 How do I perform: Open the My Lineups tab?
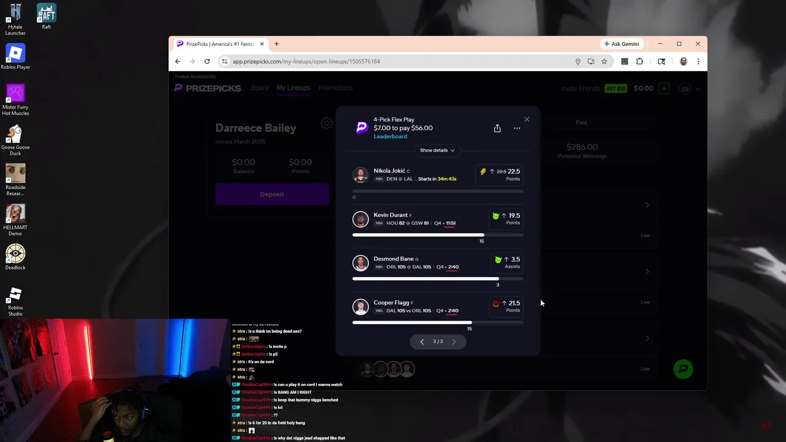point(294,88)
